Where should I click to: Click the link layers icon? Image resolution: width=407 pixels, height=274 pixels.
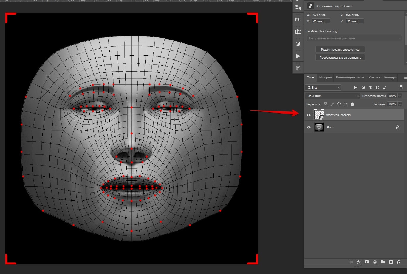coord(351,262)
